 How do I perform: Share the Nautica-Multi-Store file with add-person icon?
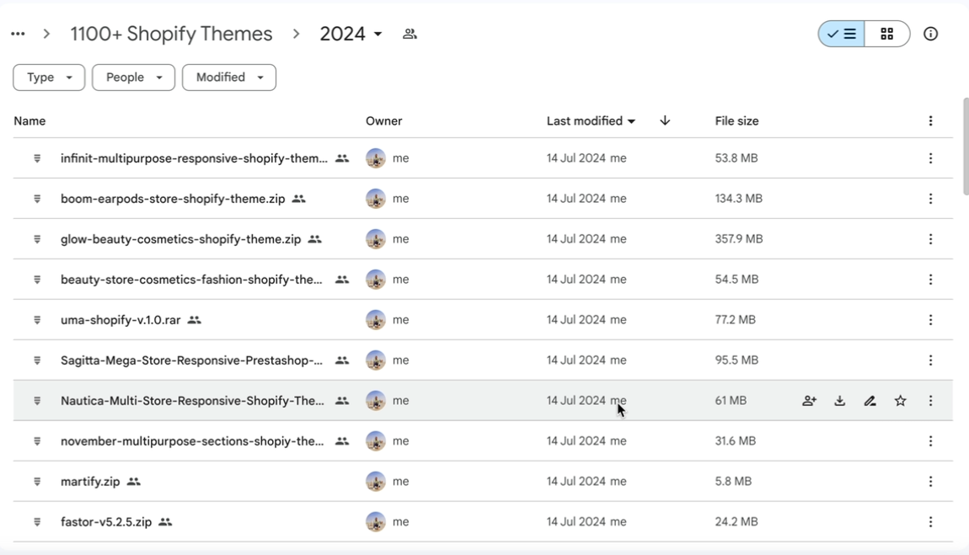tap(809, 401)
